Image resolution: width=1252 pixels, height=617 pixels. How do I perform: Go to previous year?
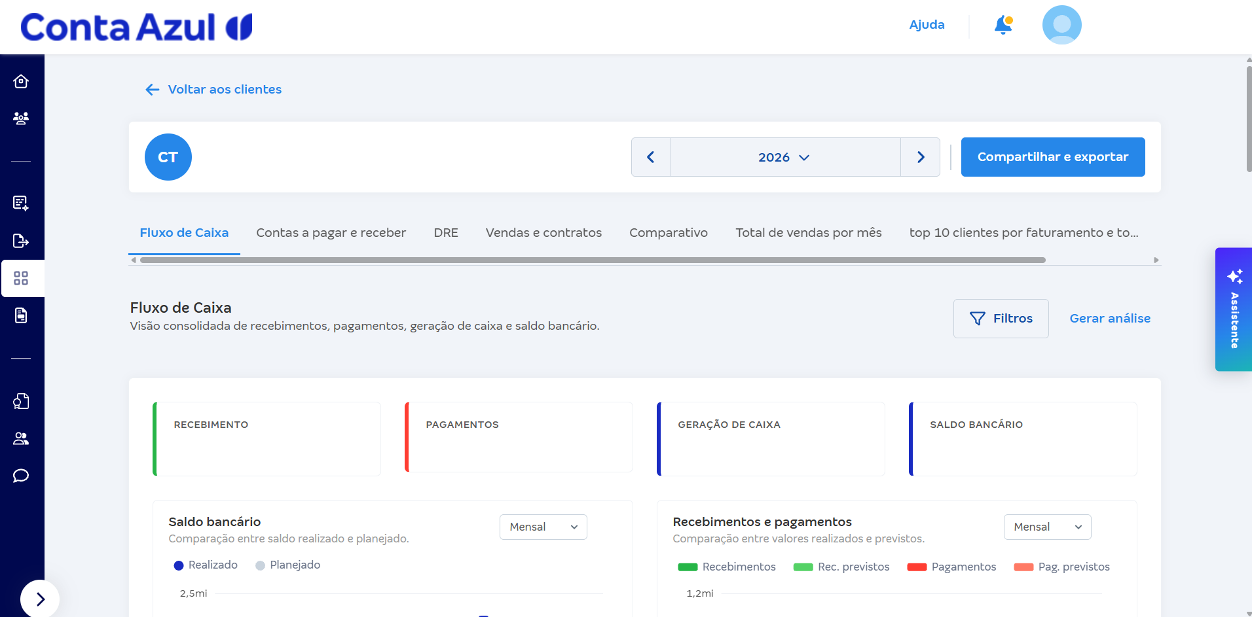pos(651,157)
